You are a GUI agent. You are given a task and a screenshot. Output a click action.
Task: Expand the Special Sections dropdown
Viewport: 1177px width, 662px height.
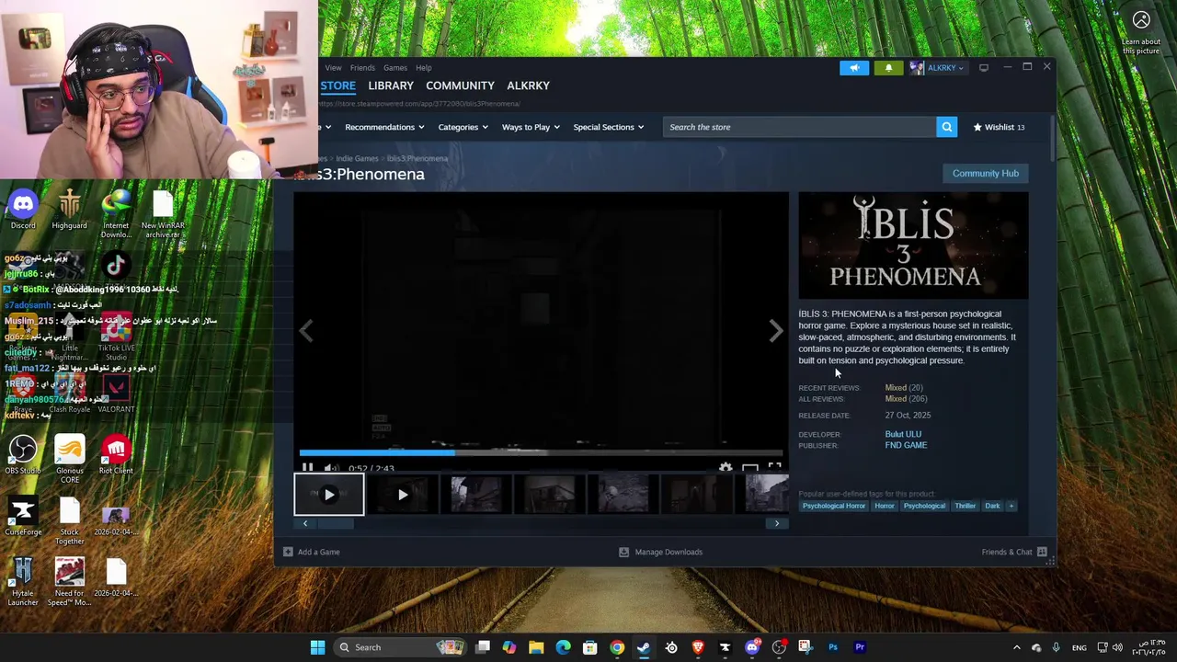tap(608, 127)
